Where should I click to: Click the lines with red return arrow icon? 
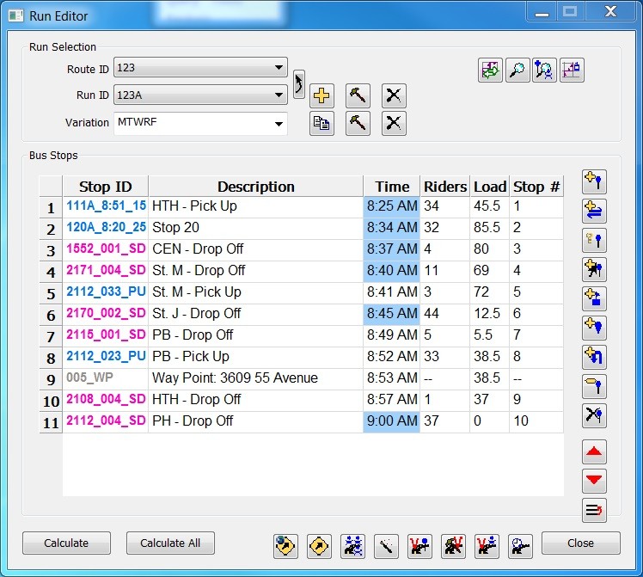(594, 510)
